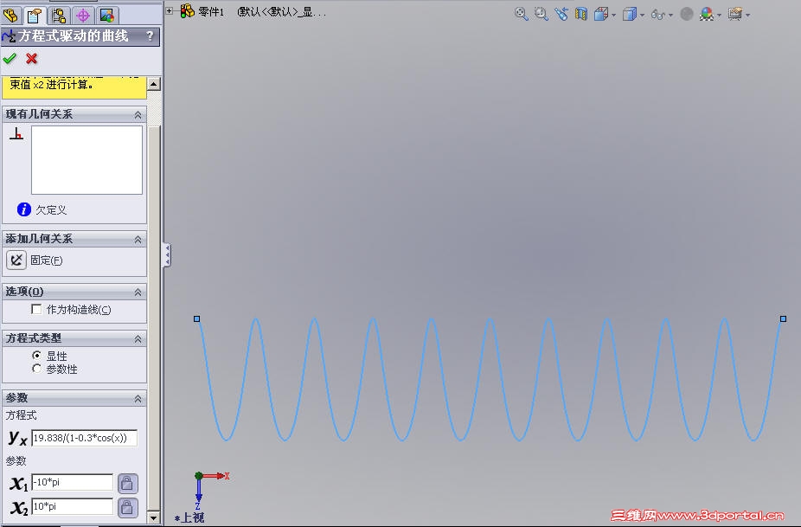Click the yellow message box text
The height and width of the screenshot is (527, 801).
pyautogui.click(x=51, y=84)
